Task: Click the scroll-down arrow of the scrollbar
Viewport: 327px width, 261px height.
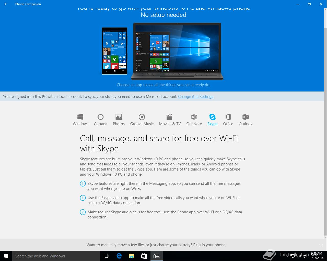Action: point(325,237)
